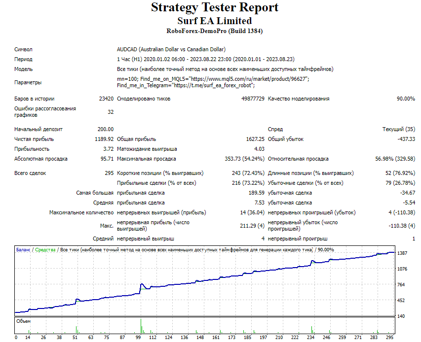Select bars in history value 23420
The width and height of the screenshot is (421, 342).
106,99
